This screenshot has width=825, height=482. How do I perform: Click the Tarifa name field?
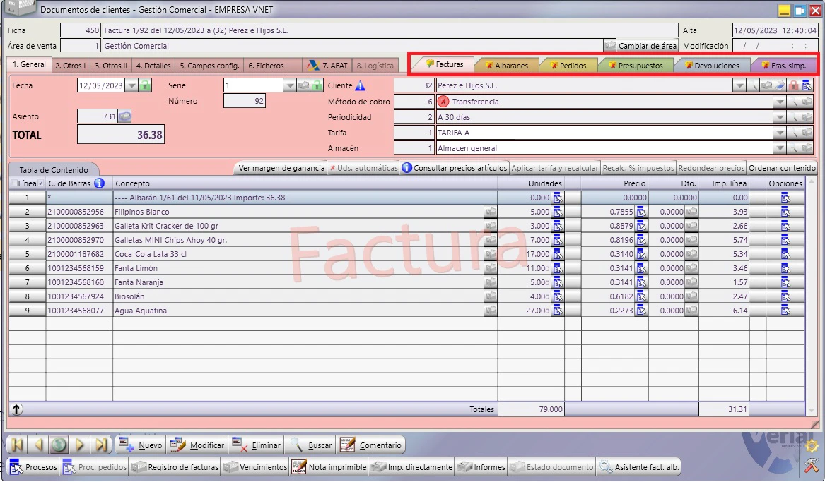click(x=604, y=133)
